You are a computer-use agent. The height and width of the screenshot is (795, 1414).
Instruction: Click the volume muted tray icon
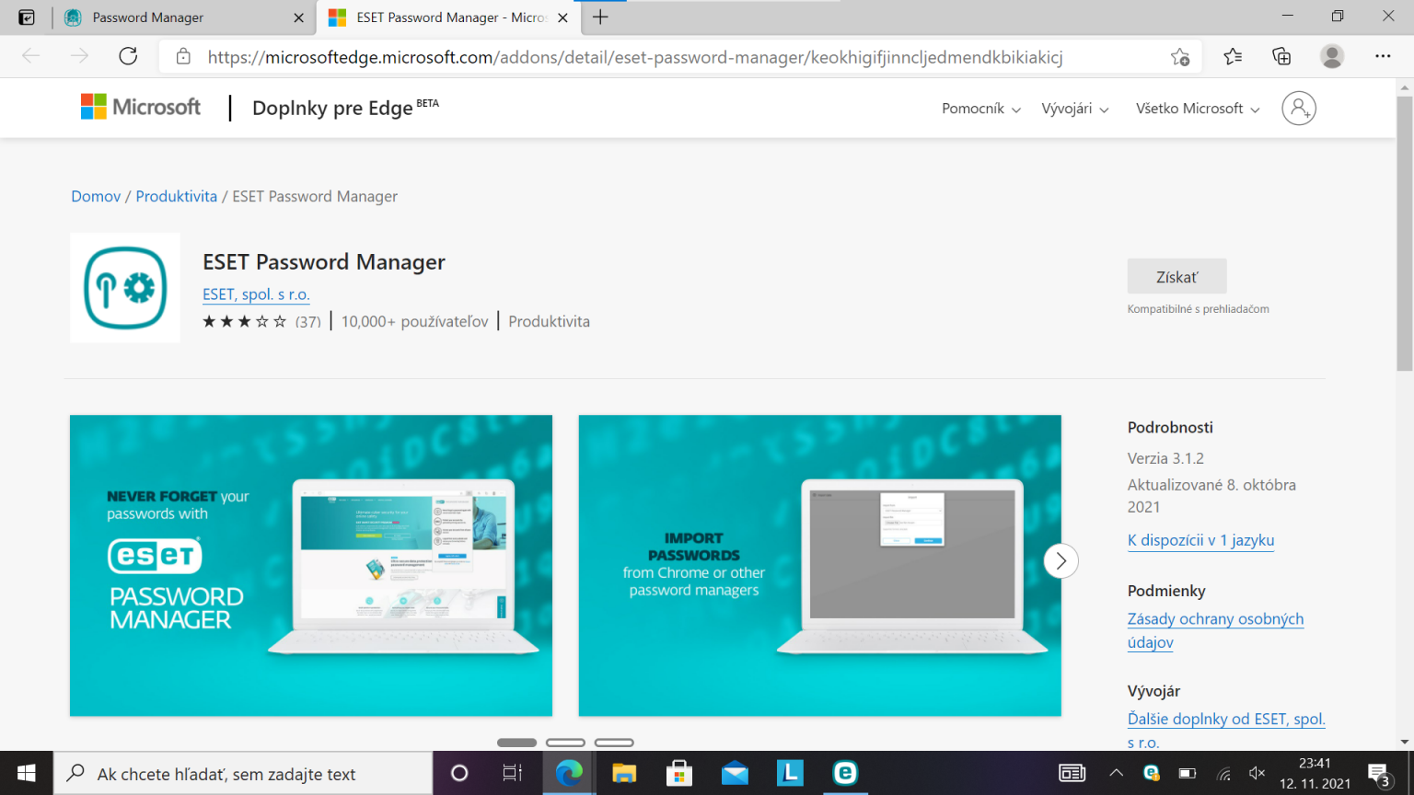[x=1257, y=773]
